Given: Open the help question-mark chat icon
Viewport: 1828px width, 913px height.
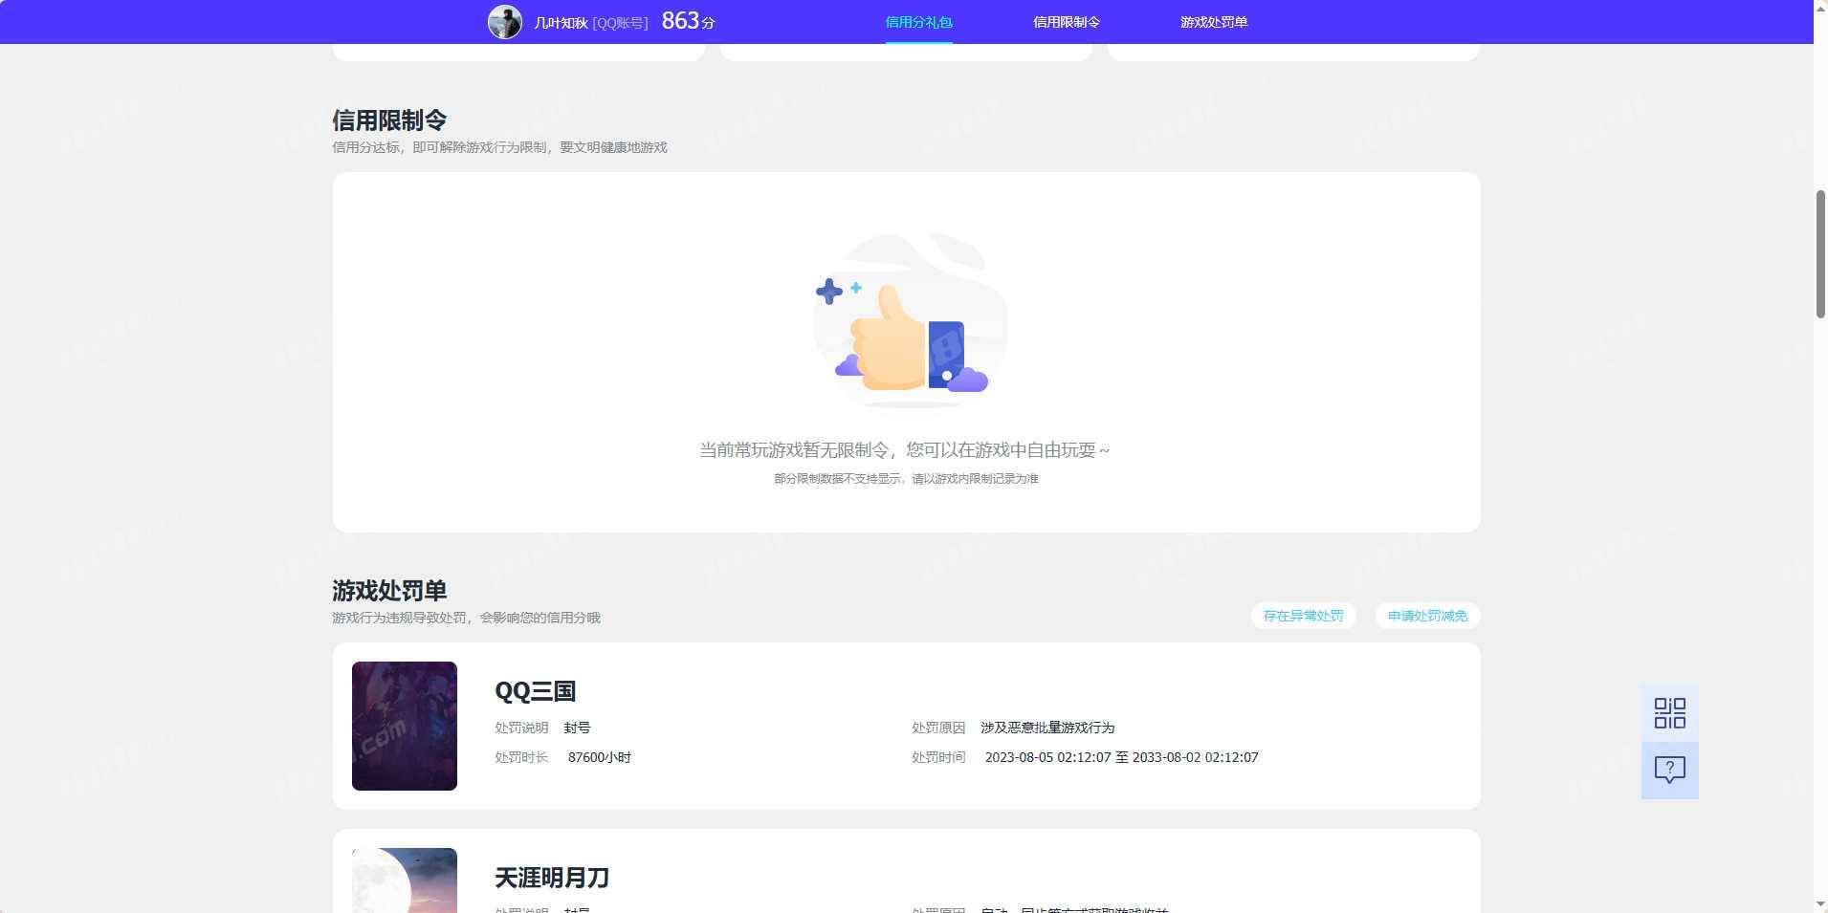Looking at the screenshot, I should [x=1669, y=771].
